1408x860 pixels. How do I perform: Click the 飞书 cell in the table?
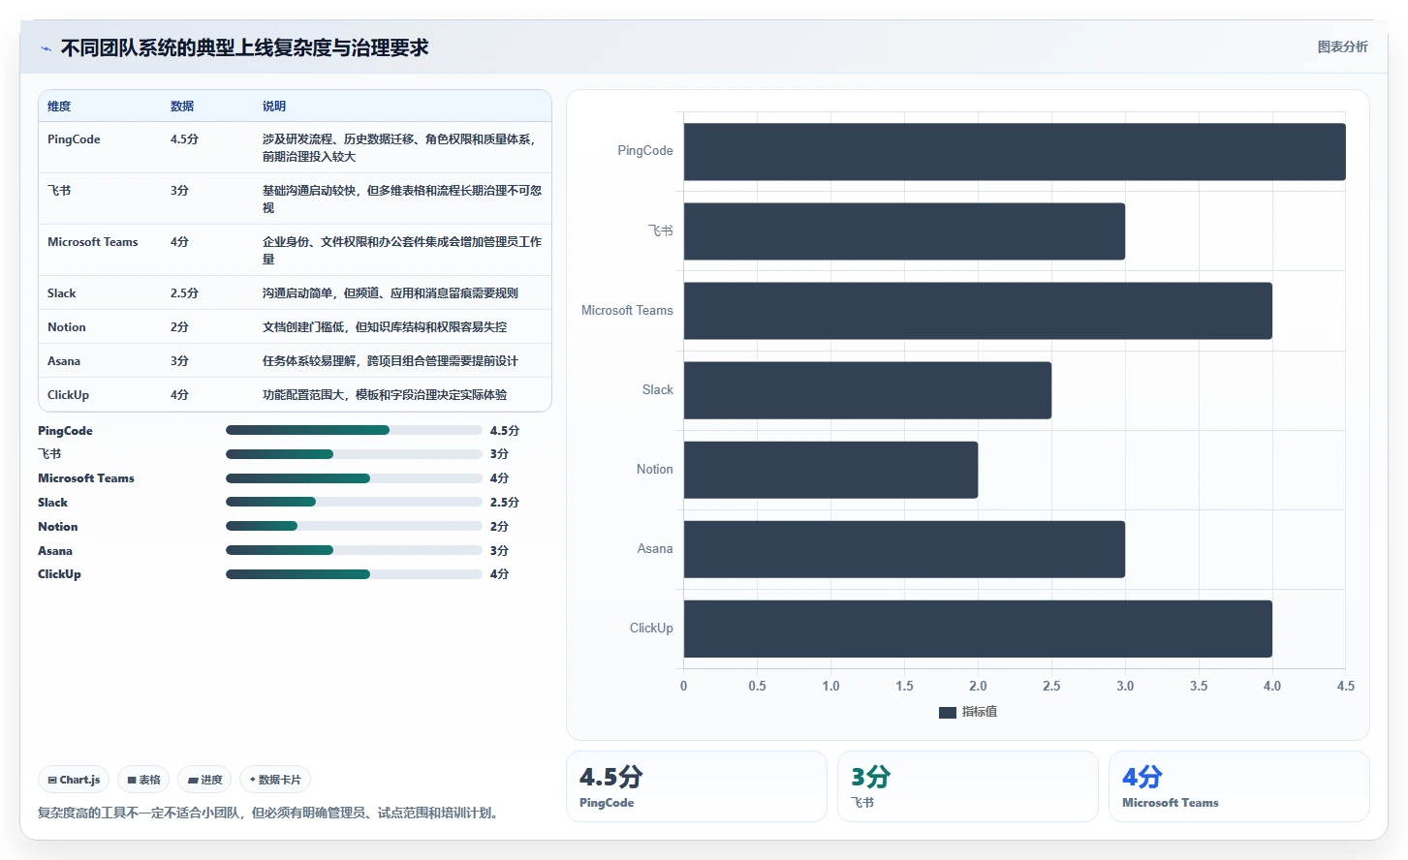pyautogui.click(x=59, y=191)
